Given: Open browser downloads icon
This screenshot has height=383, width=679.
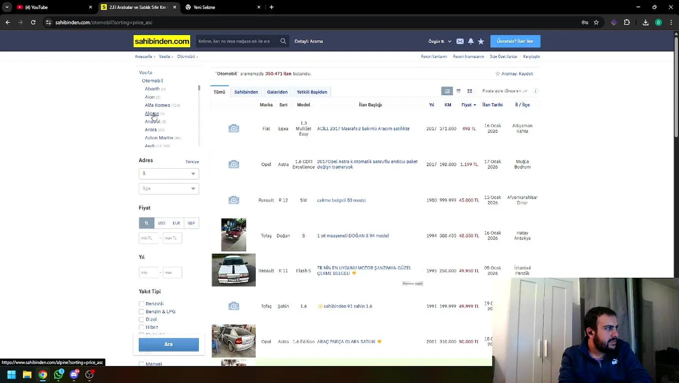Looking at the screenshot, I should [645, 22].
